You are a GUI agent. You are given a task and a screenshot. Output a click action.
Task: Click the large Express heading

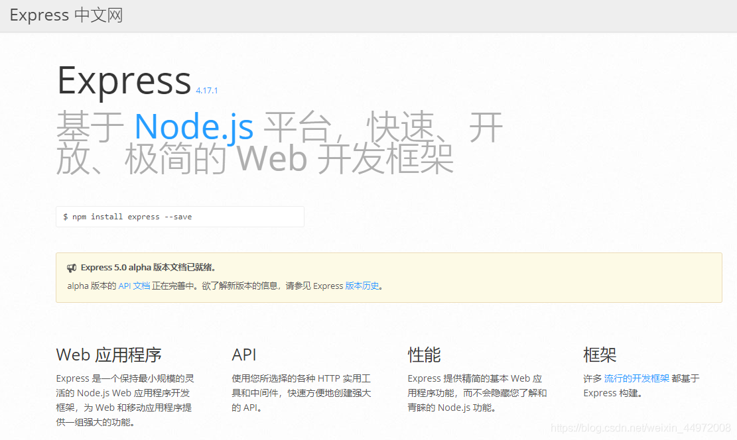tap(125, 80)
